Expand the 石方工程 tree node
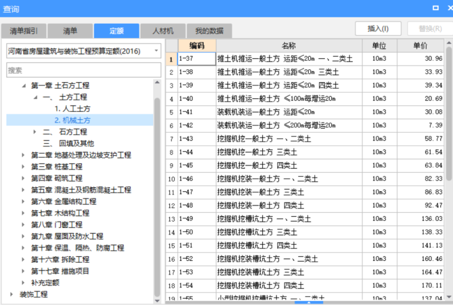The image size is (453, 305). tap(35, 132)
